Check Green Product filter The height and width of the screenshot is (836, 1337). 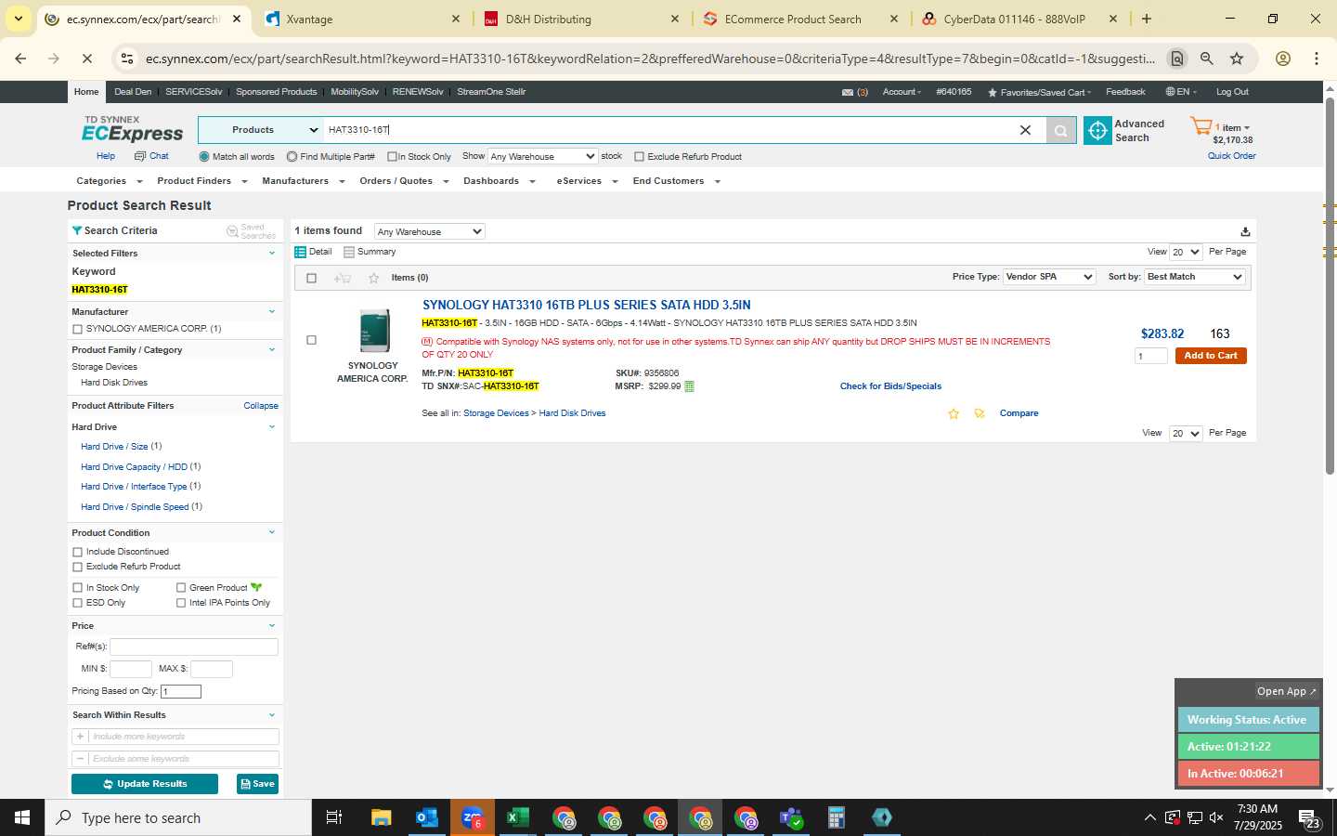(181, 588)
